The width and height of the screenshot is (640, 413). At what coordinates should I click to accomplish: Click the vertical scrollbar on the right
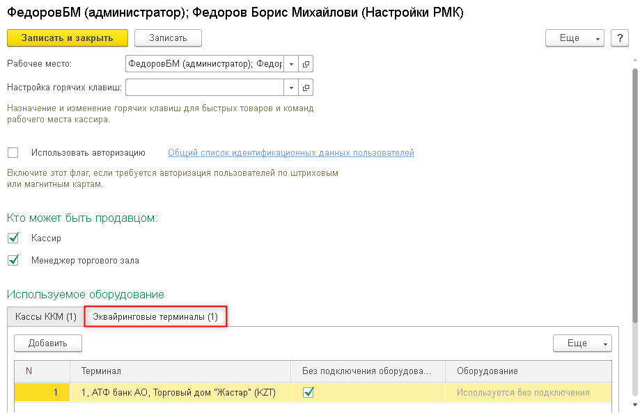pos(634,195)
